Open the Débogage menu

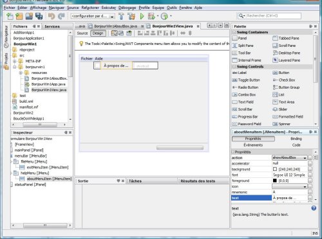click(x=127, y=8)
